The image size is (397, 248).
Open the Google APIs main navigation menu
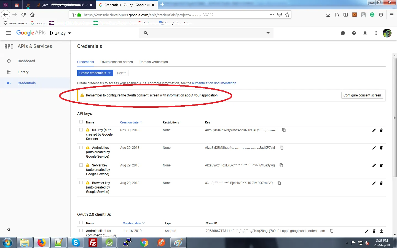pos(9,33)
